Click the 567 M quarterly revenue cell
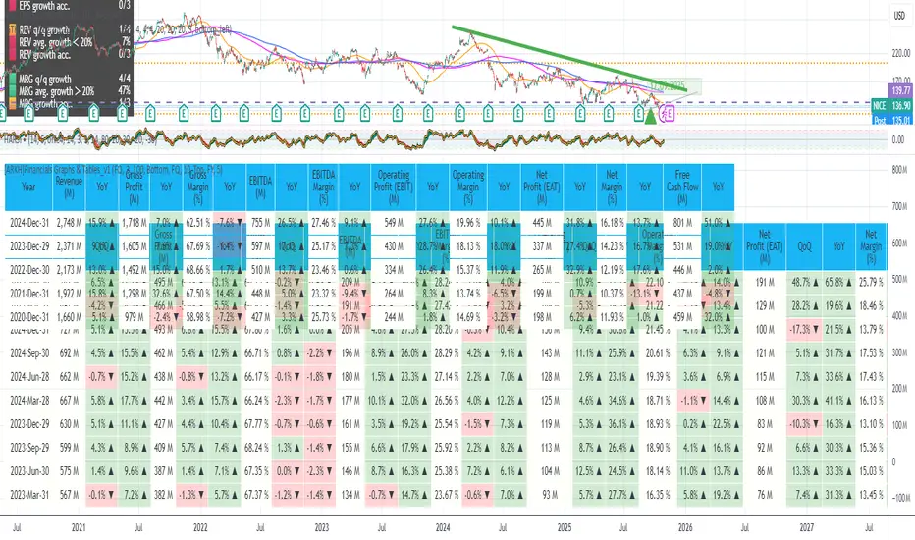Screen dimensions: 915x540 click(69, 495)
